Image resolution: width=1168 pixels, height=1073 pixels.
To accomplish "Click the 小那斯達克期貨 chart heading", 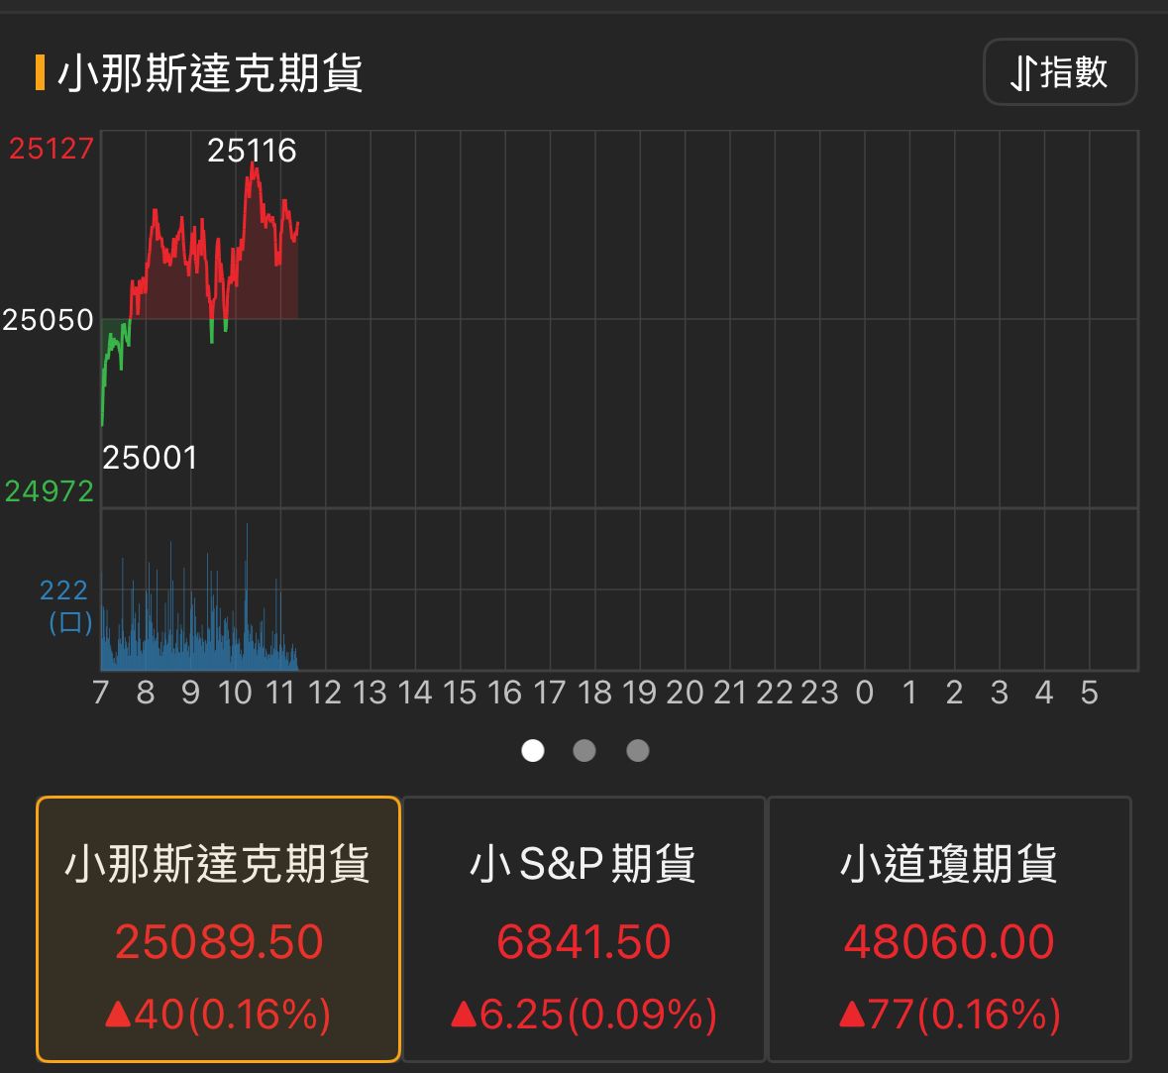I will point(210,73).
